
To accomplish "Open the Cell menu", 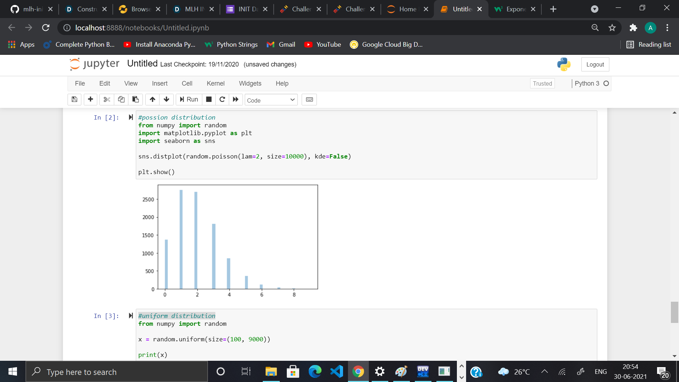I will click(187, 83).
